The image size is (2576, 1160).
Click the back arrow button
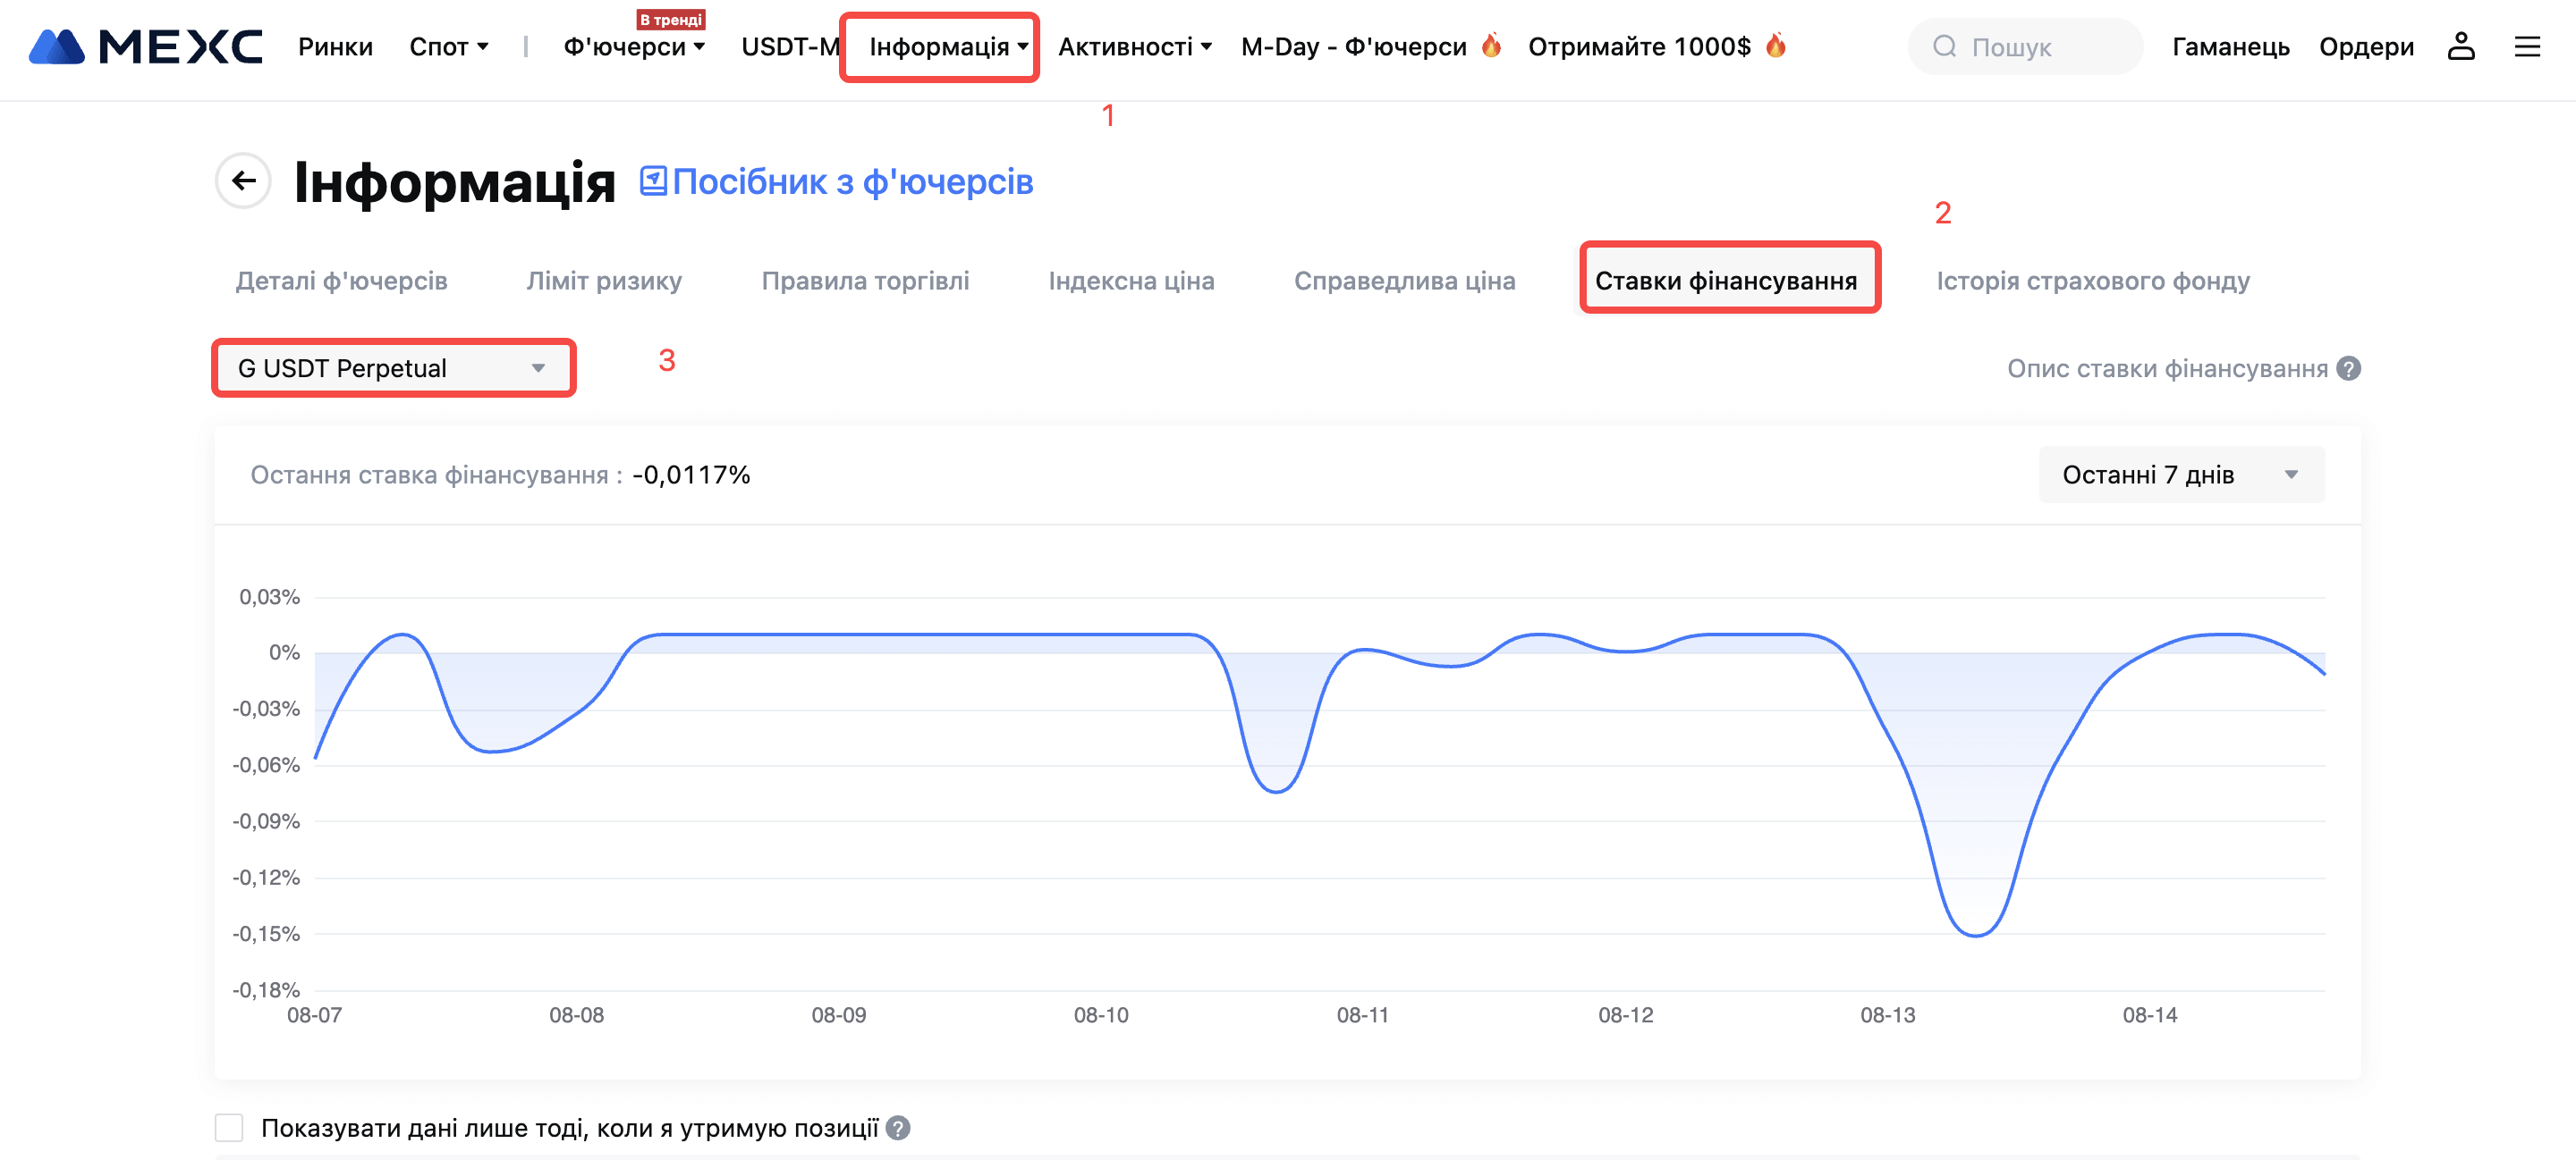click(x=243, y=181)
